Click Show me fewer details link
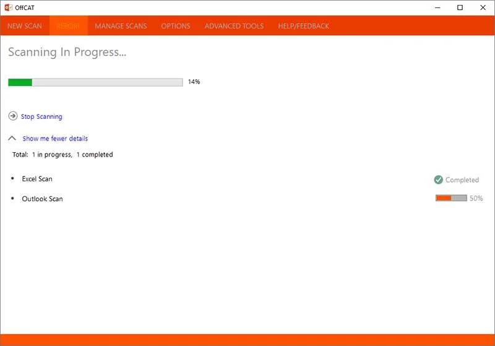495x346 pixels. [x=55, y=138]
